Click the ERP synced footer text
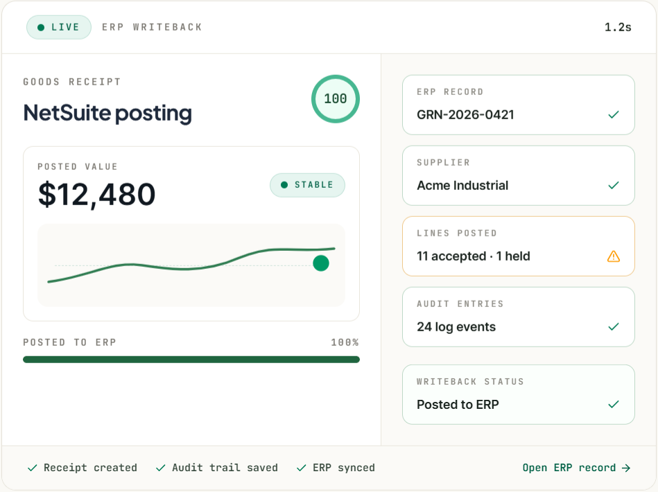This screenshot has width=658, height=492. [x=344, y=468]
